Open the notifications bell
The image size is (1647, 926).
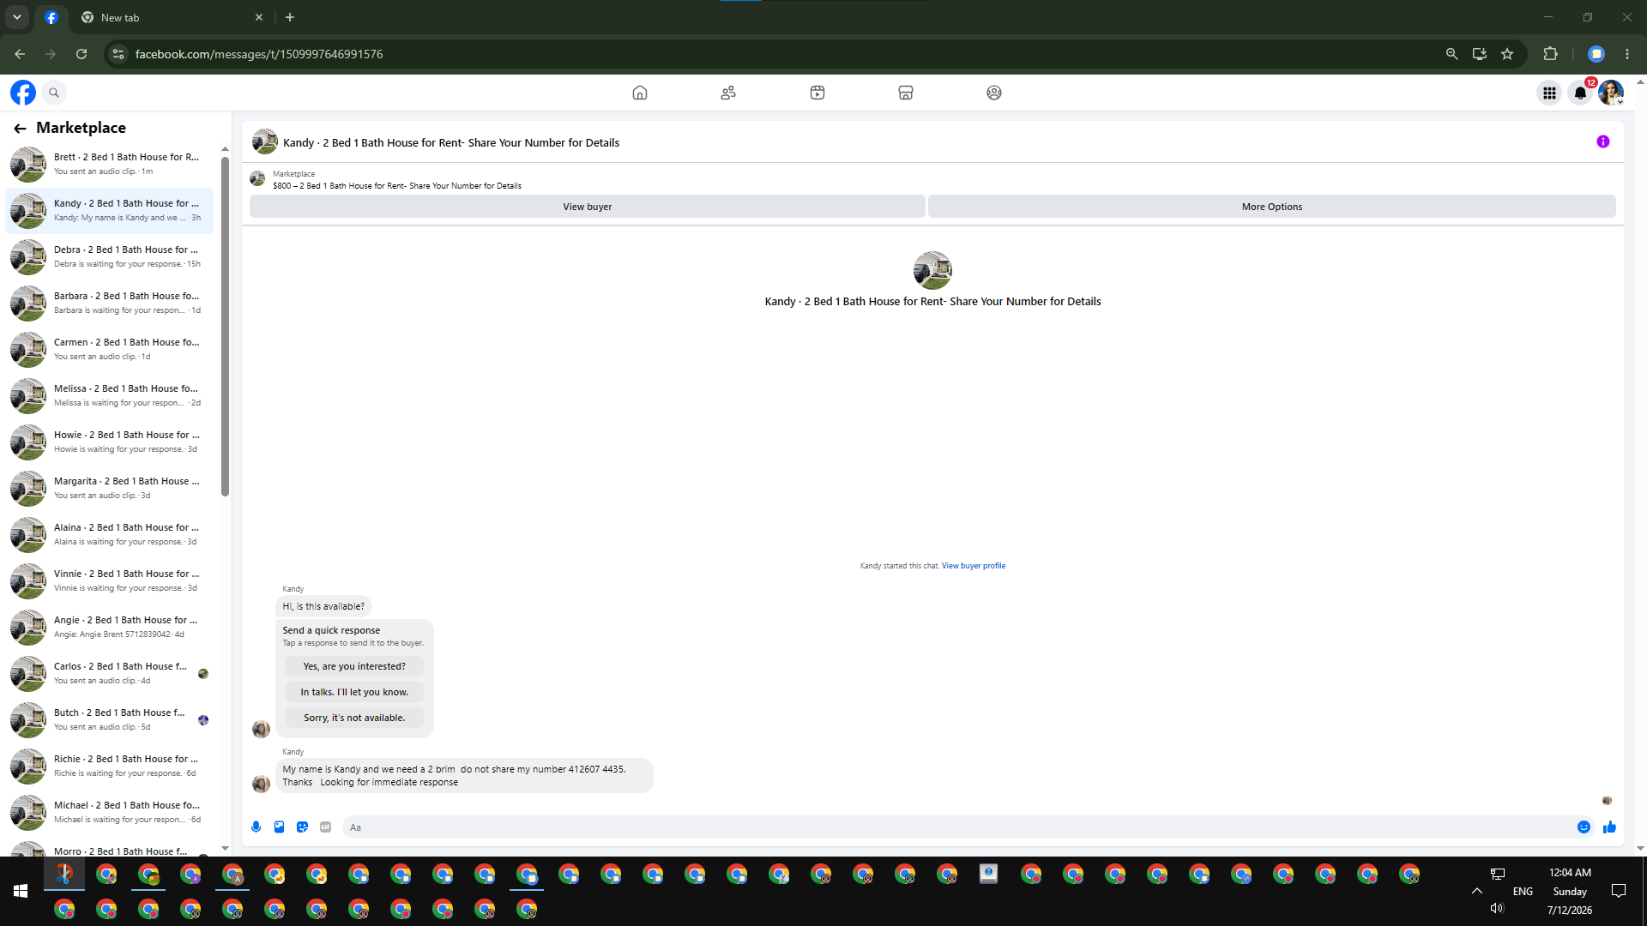pyautogui.click(x=1580, y=93)
